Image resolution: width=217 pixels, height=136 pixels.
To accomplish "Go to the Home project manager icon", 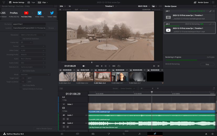I will coord(206,134).
